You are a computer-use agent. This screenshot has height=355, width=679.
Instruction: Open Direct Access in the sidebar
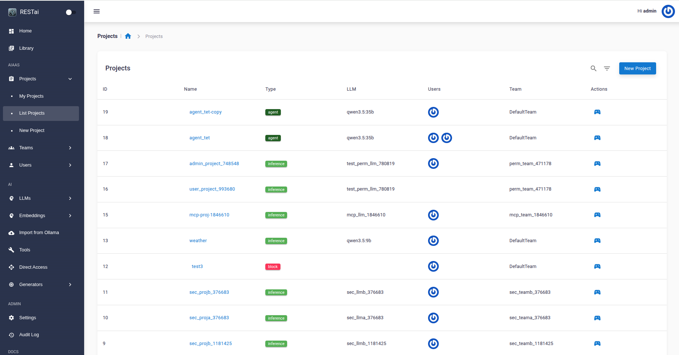click(x=41, y=267)
